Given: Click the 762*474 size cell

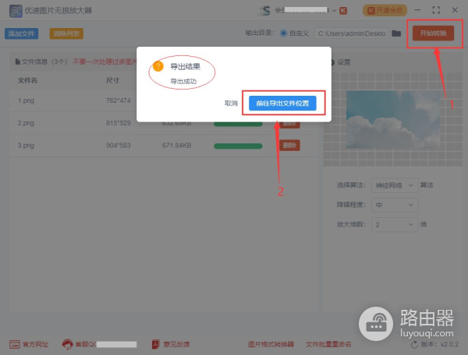Looking at the screenshot, I should click(x=119, y=100).
